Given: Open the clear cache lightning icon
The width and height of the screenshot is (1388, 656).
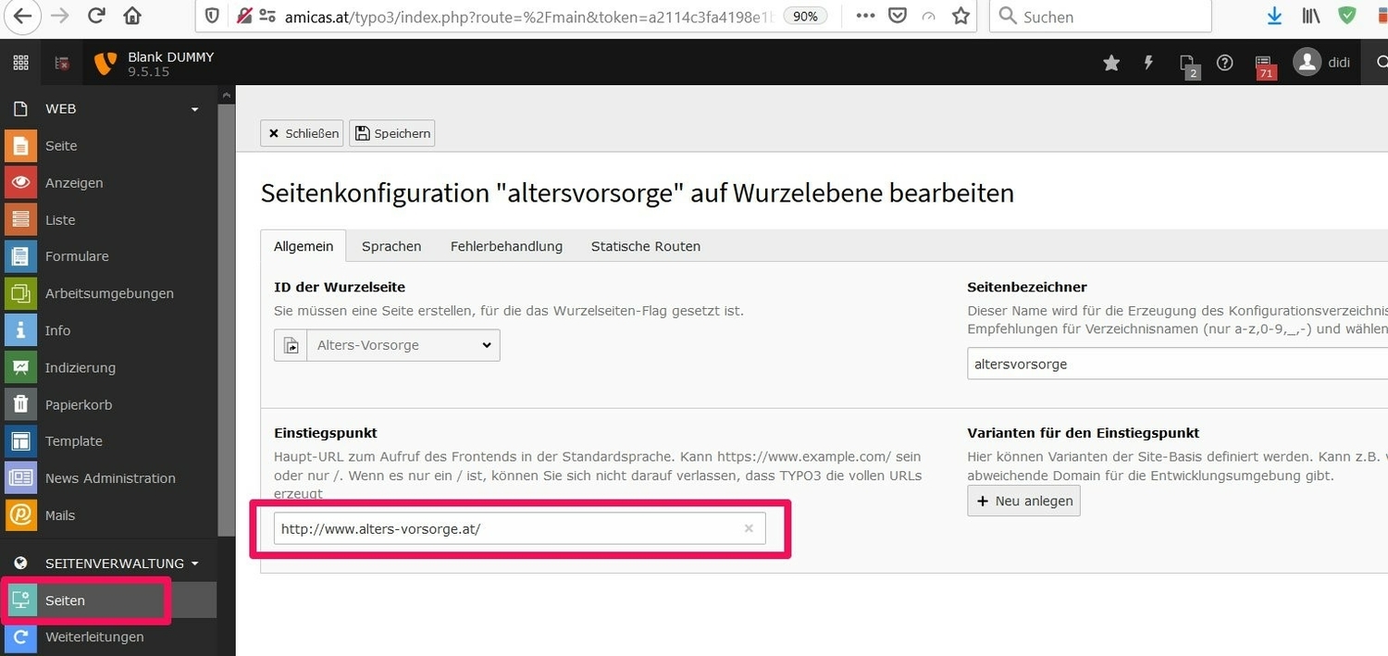Looking at the screenshot, I should [x=1149, y=63].
